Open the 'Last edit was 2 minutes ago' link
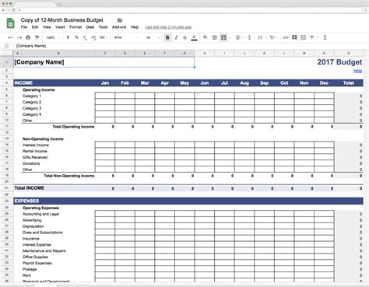The height and width of the screenshot is (287, 369). [x=168, y=27]
